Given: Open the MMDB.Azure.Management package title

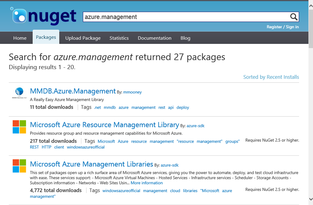Looking at the screenshot, I should 73,91.
